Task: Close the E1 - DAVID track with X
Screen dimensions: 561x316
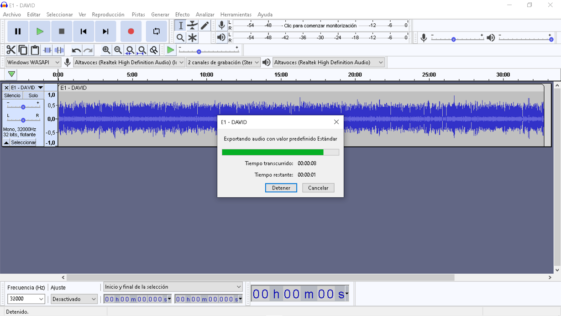Action: pyautogui.click(x=6, y=88)
